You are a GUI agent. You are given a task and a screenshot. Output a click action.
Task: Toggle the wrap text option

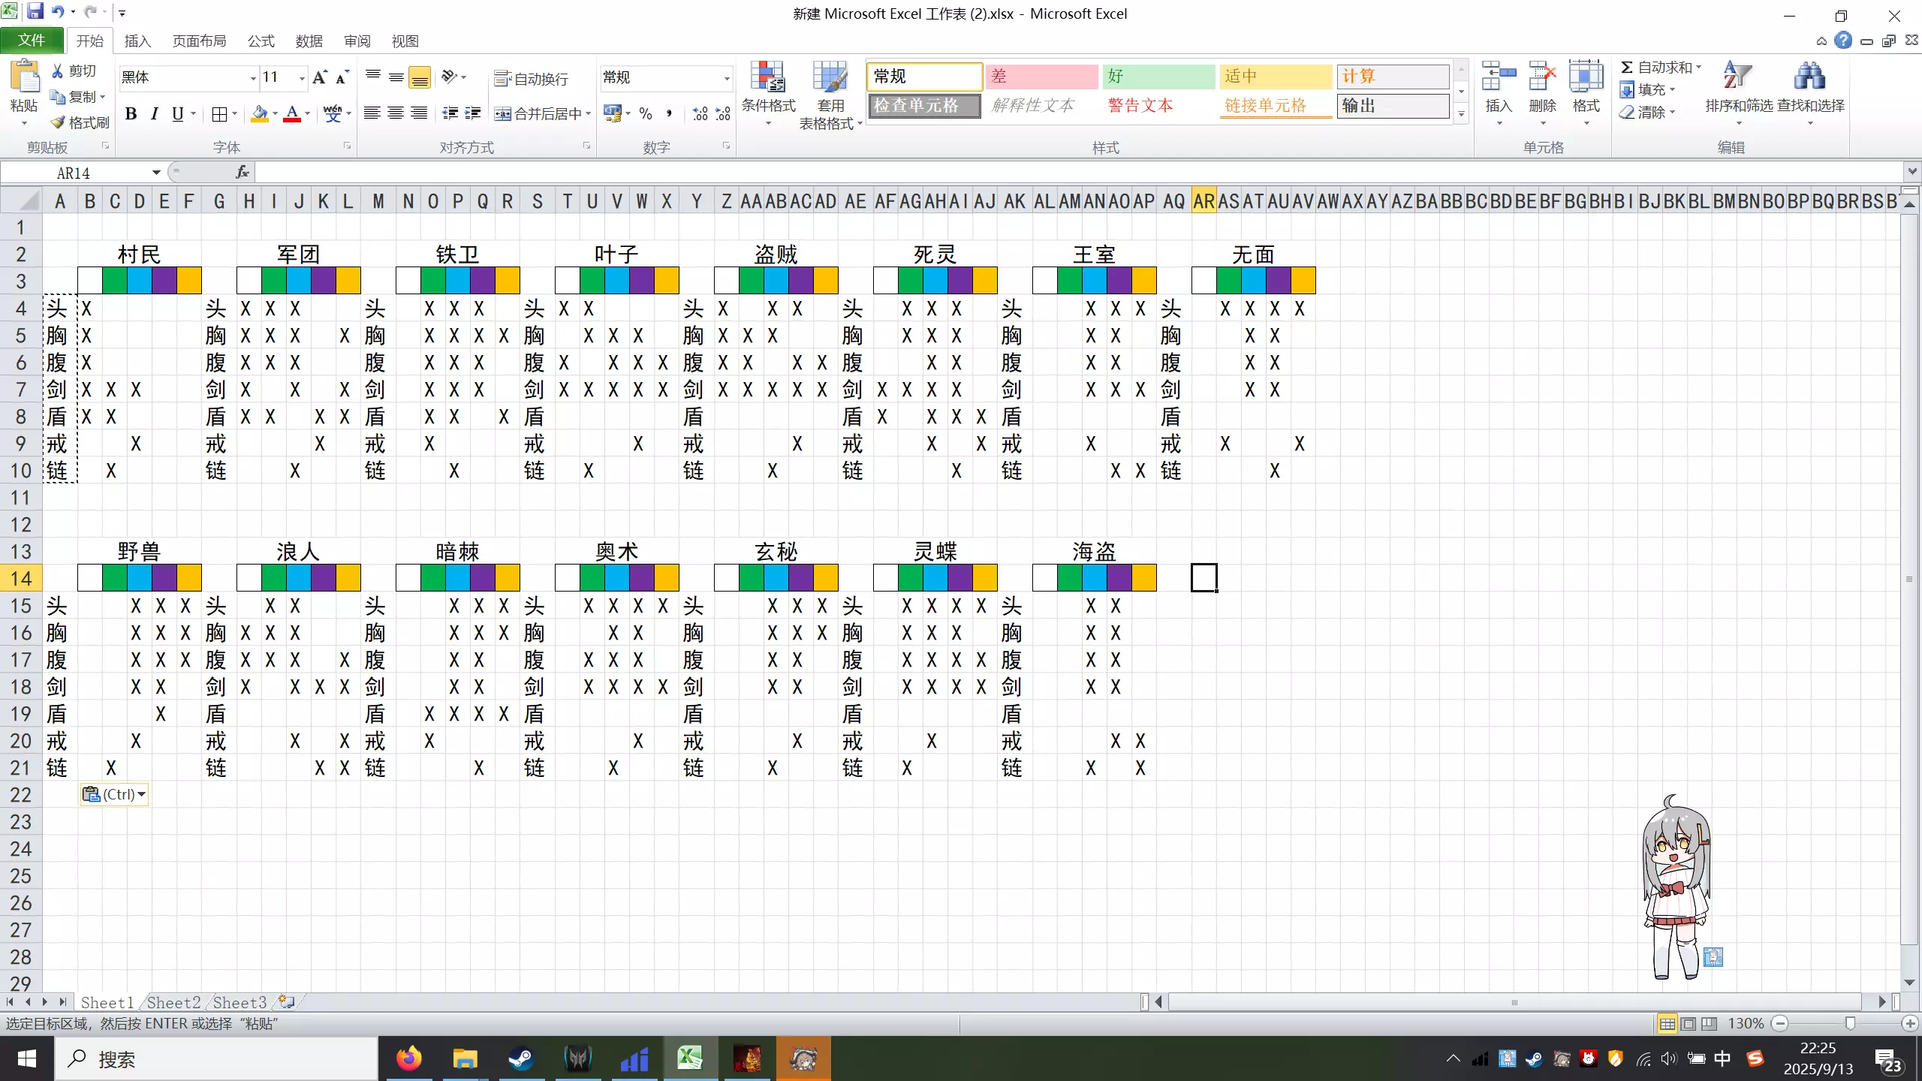(x=532, y=79)
